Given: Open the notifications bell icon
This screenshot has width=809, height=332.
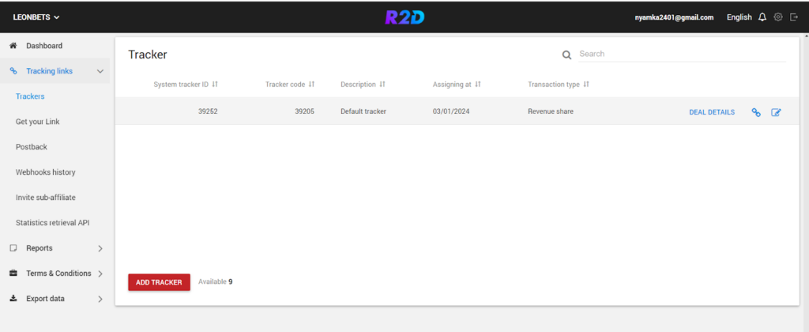Looking at the screenshot, I should [762, 17].
